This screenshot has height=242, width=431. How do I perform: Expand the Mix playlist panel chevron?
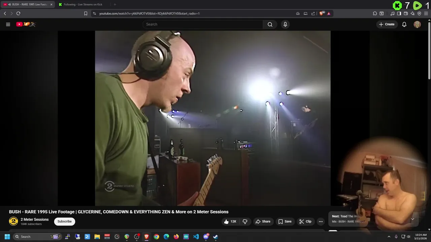[412, 219]
